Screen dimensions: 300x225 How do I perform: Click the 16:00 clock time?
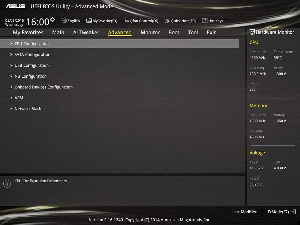38,22
